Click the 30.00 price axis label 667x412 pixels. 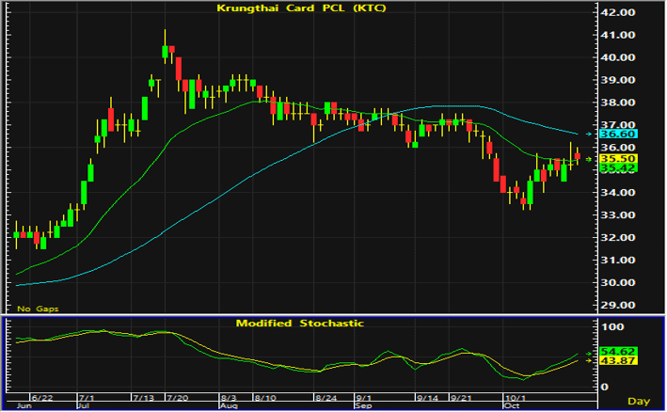click(x=618, y=282)
